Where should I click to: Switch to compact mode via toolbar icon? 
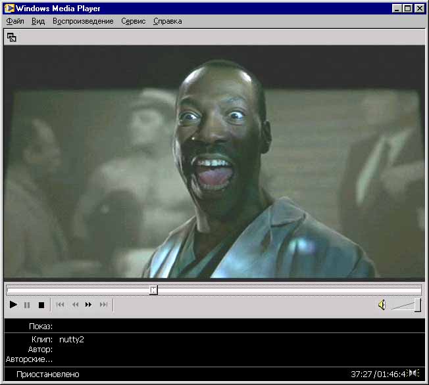[11, 37]
